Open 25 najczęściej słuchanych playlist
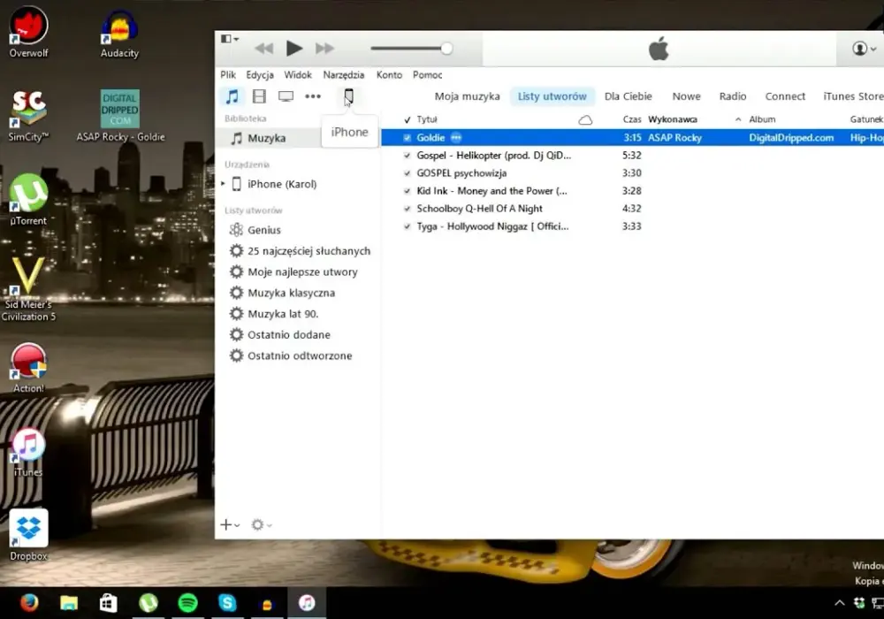The height and width of the screenshot is (619, 884). [309, 251]
